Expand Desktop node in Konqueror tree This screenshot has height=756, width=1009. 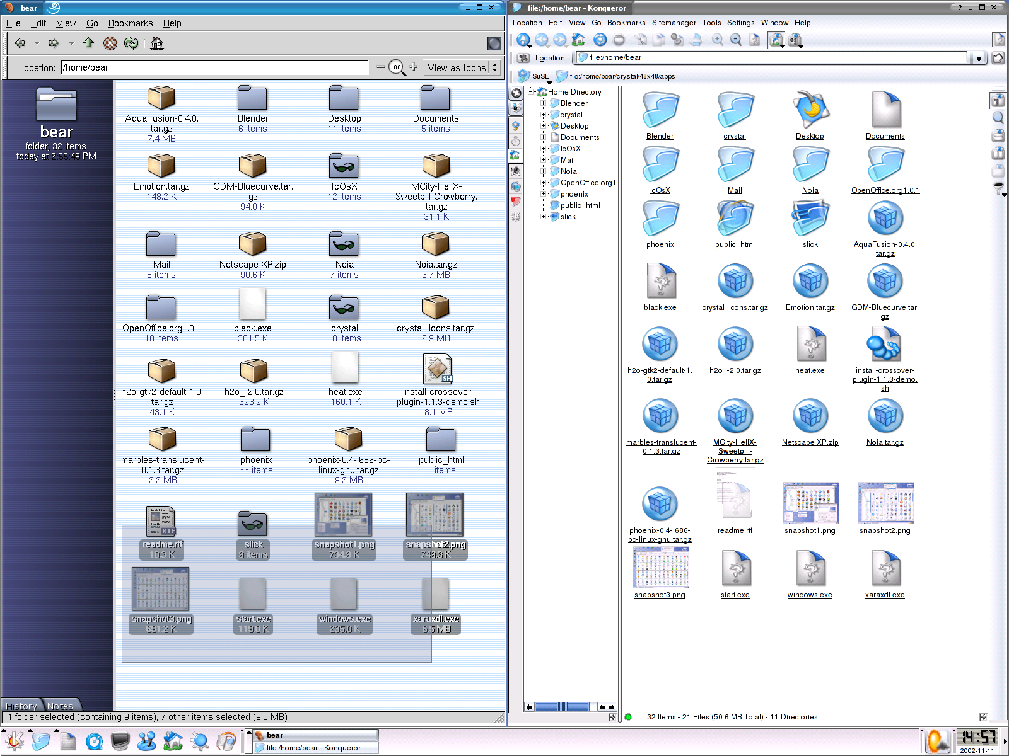pos(543,126)
